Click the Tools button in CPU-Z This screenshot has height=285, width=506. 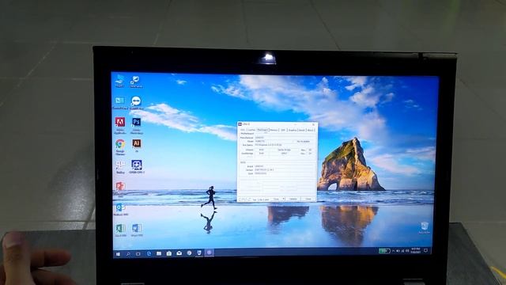tap(276, 199)
